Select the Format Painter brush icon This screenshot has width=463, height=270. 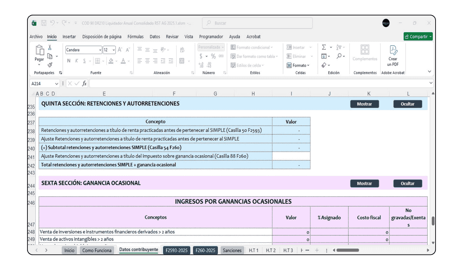point(50,64)
